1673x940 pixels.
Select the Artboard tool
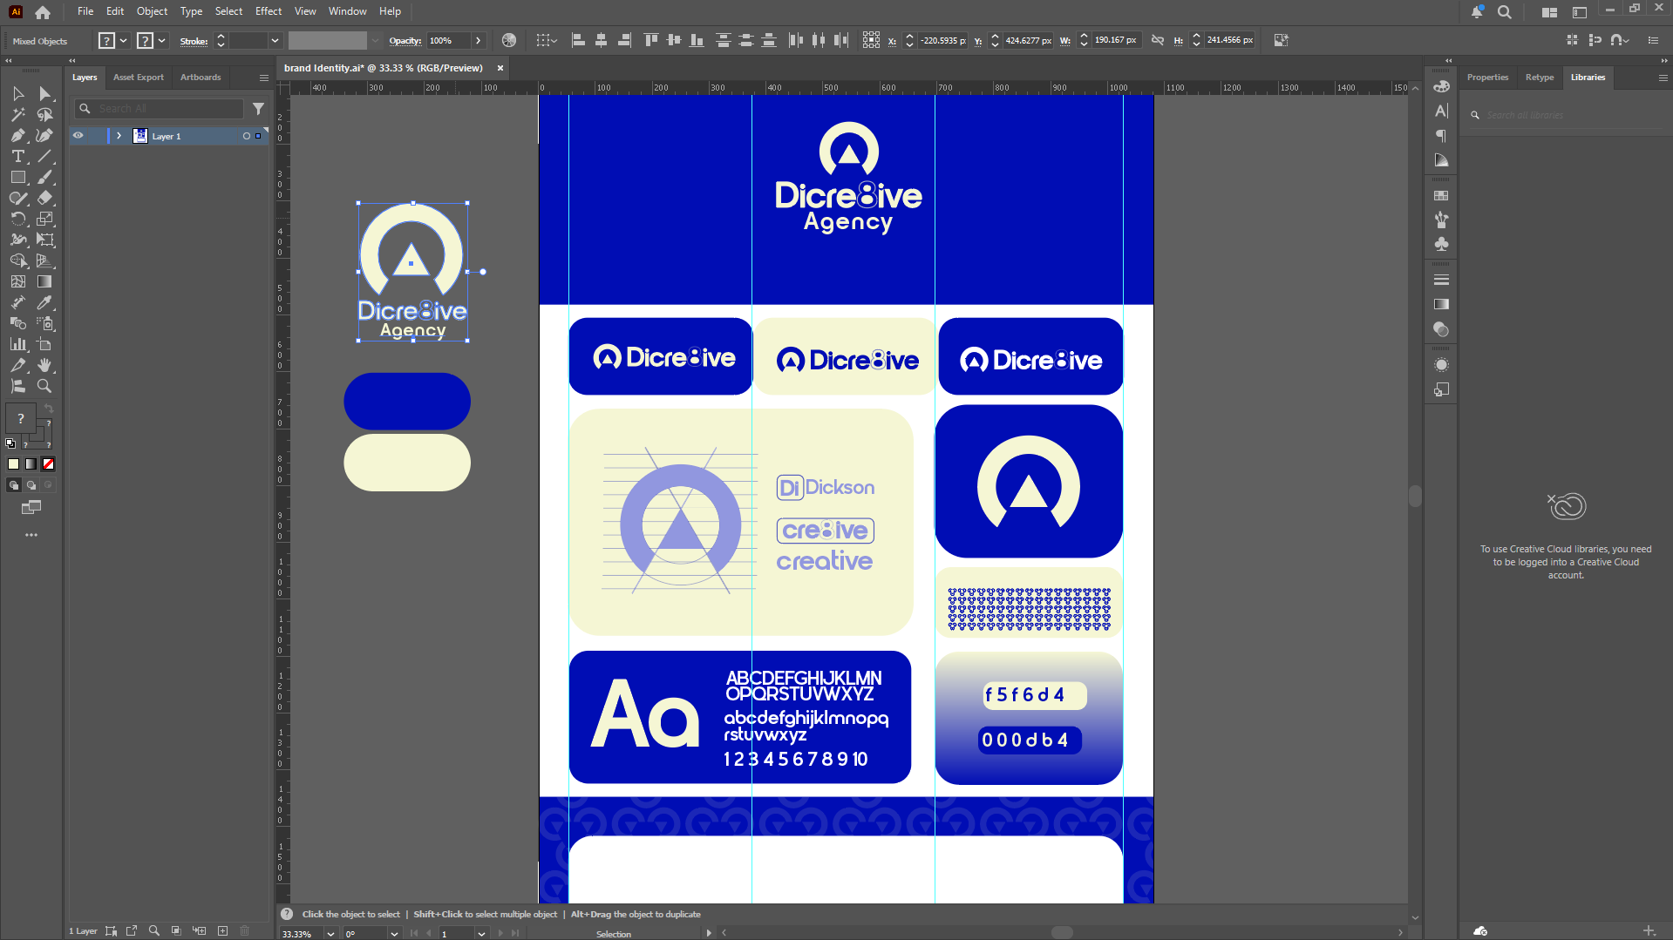(44, 344)
